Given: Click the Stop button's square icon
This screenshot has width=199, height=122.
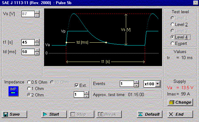Looking at the screenshot, I should [73, 114].
